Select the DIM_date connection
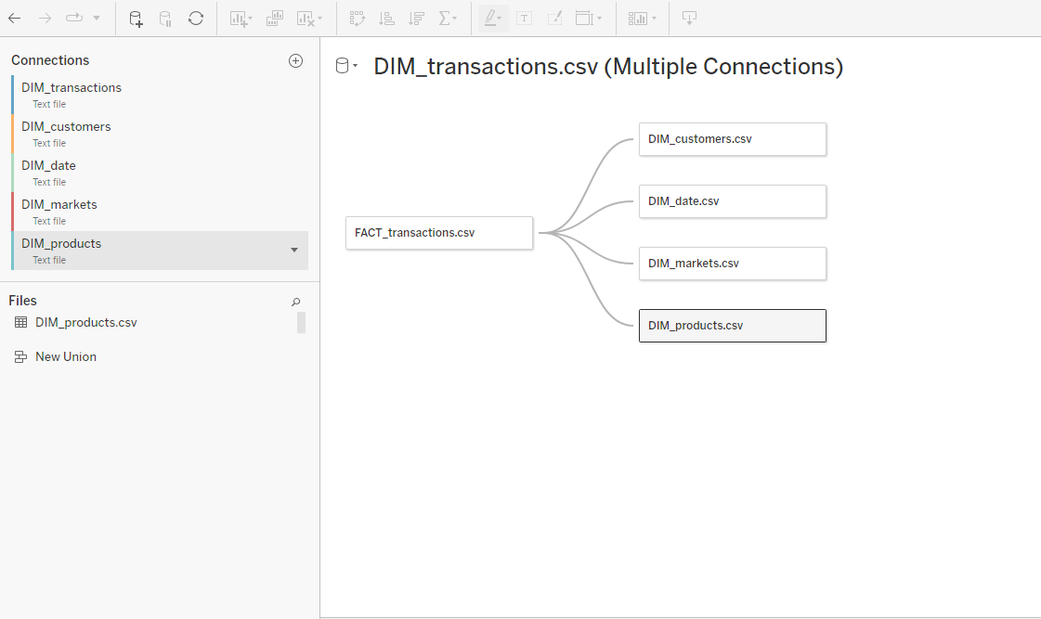Screen dimensions: 1041x619 pyautogui.click(x=49, y=166)
